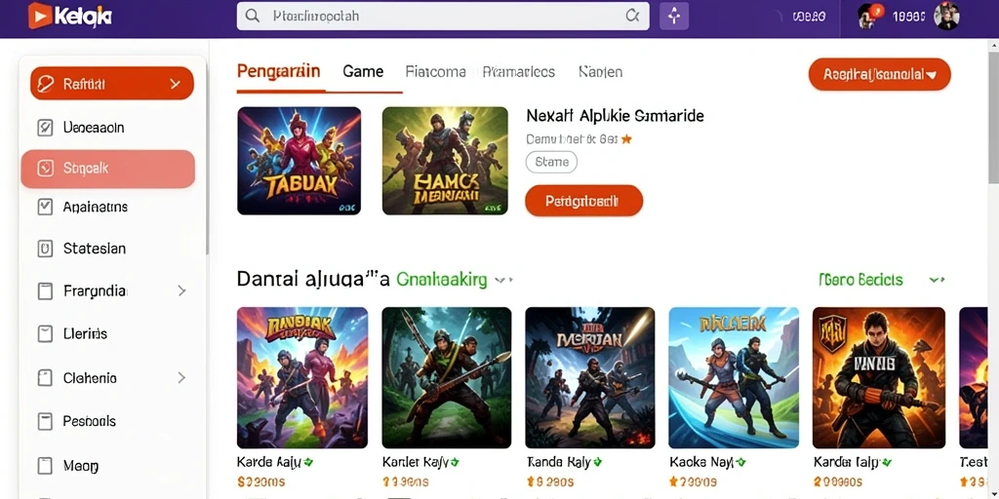Focus the top search input field
This screenshot has height=499, width=999.
443,16
